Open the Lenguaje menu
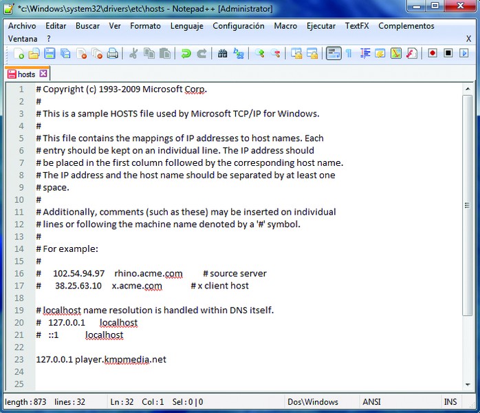 [x=187, y=26]
